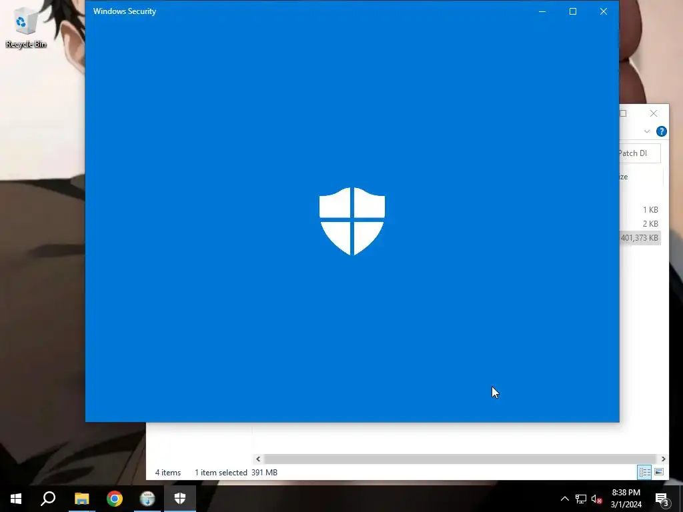Click the Windows Security title text

tap(125, 11)
